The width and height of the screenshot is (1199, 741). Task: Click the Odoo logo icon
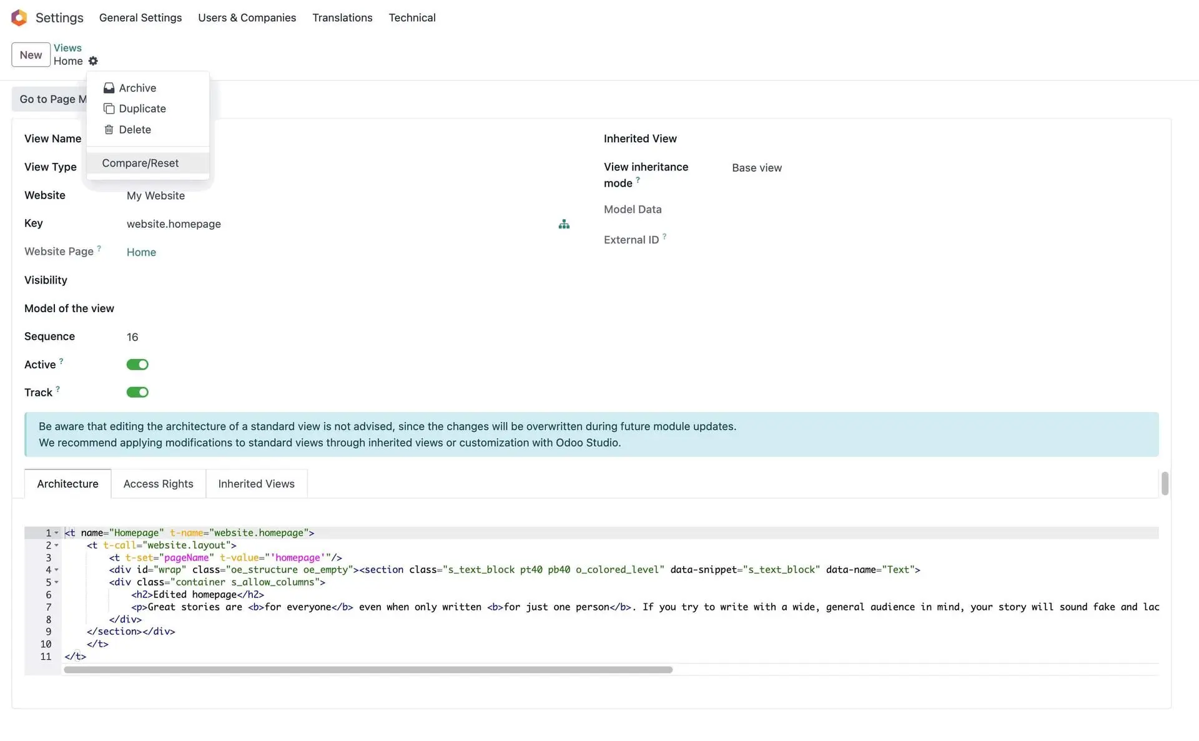[x=19, y=17]
